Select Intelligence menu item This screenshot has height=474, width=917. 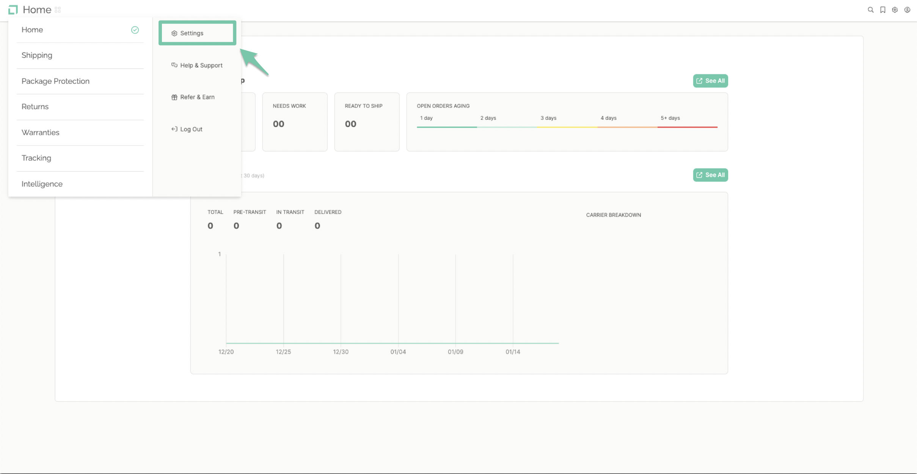click(x=80, y=184)
